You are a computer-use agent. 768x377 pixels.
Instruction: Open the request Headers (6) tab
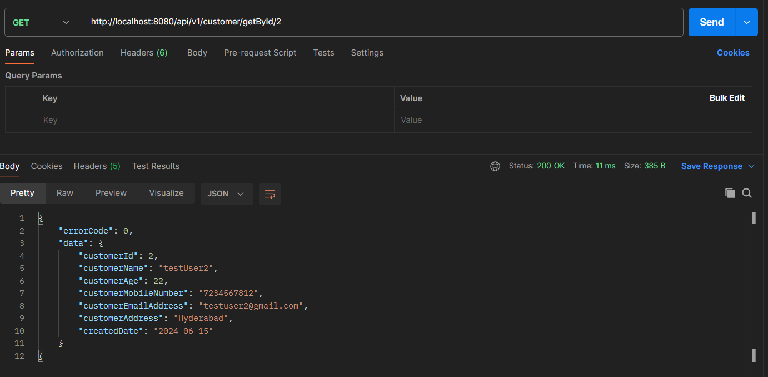point(143,53)
